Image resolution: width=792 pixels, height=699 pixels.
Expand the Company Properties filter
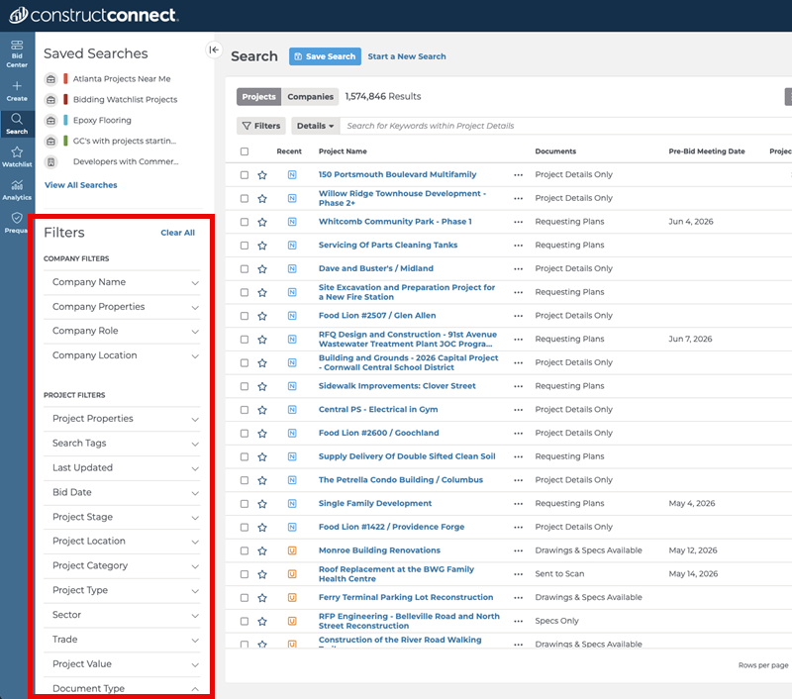point(122,307)
